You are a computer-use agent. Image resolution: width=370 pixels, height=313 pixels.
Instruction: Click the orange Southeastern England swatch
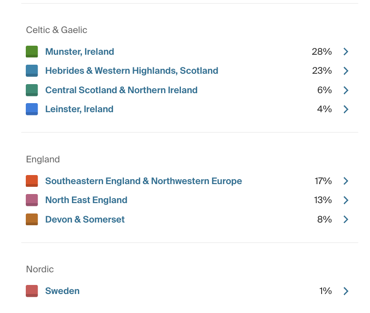[x=32, y=181]
